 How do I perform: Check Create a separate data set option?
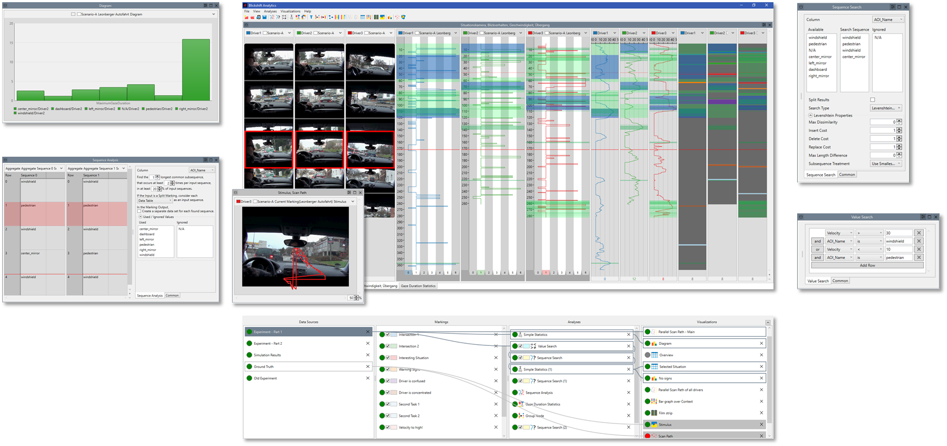tap(139, 211)
